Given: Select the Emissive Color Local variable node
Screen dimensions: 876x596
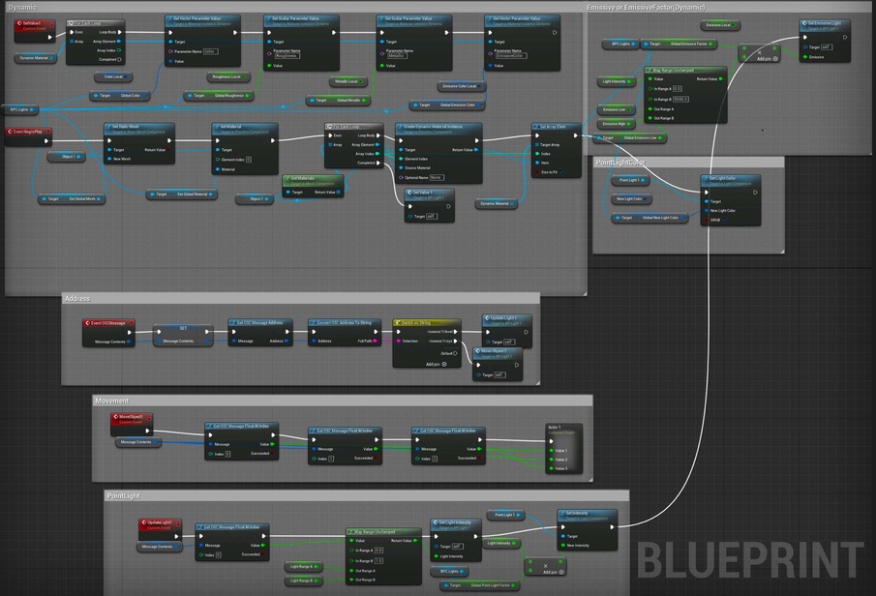Looking at the screenshot, I should coord(462,86).
